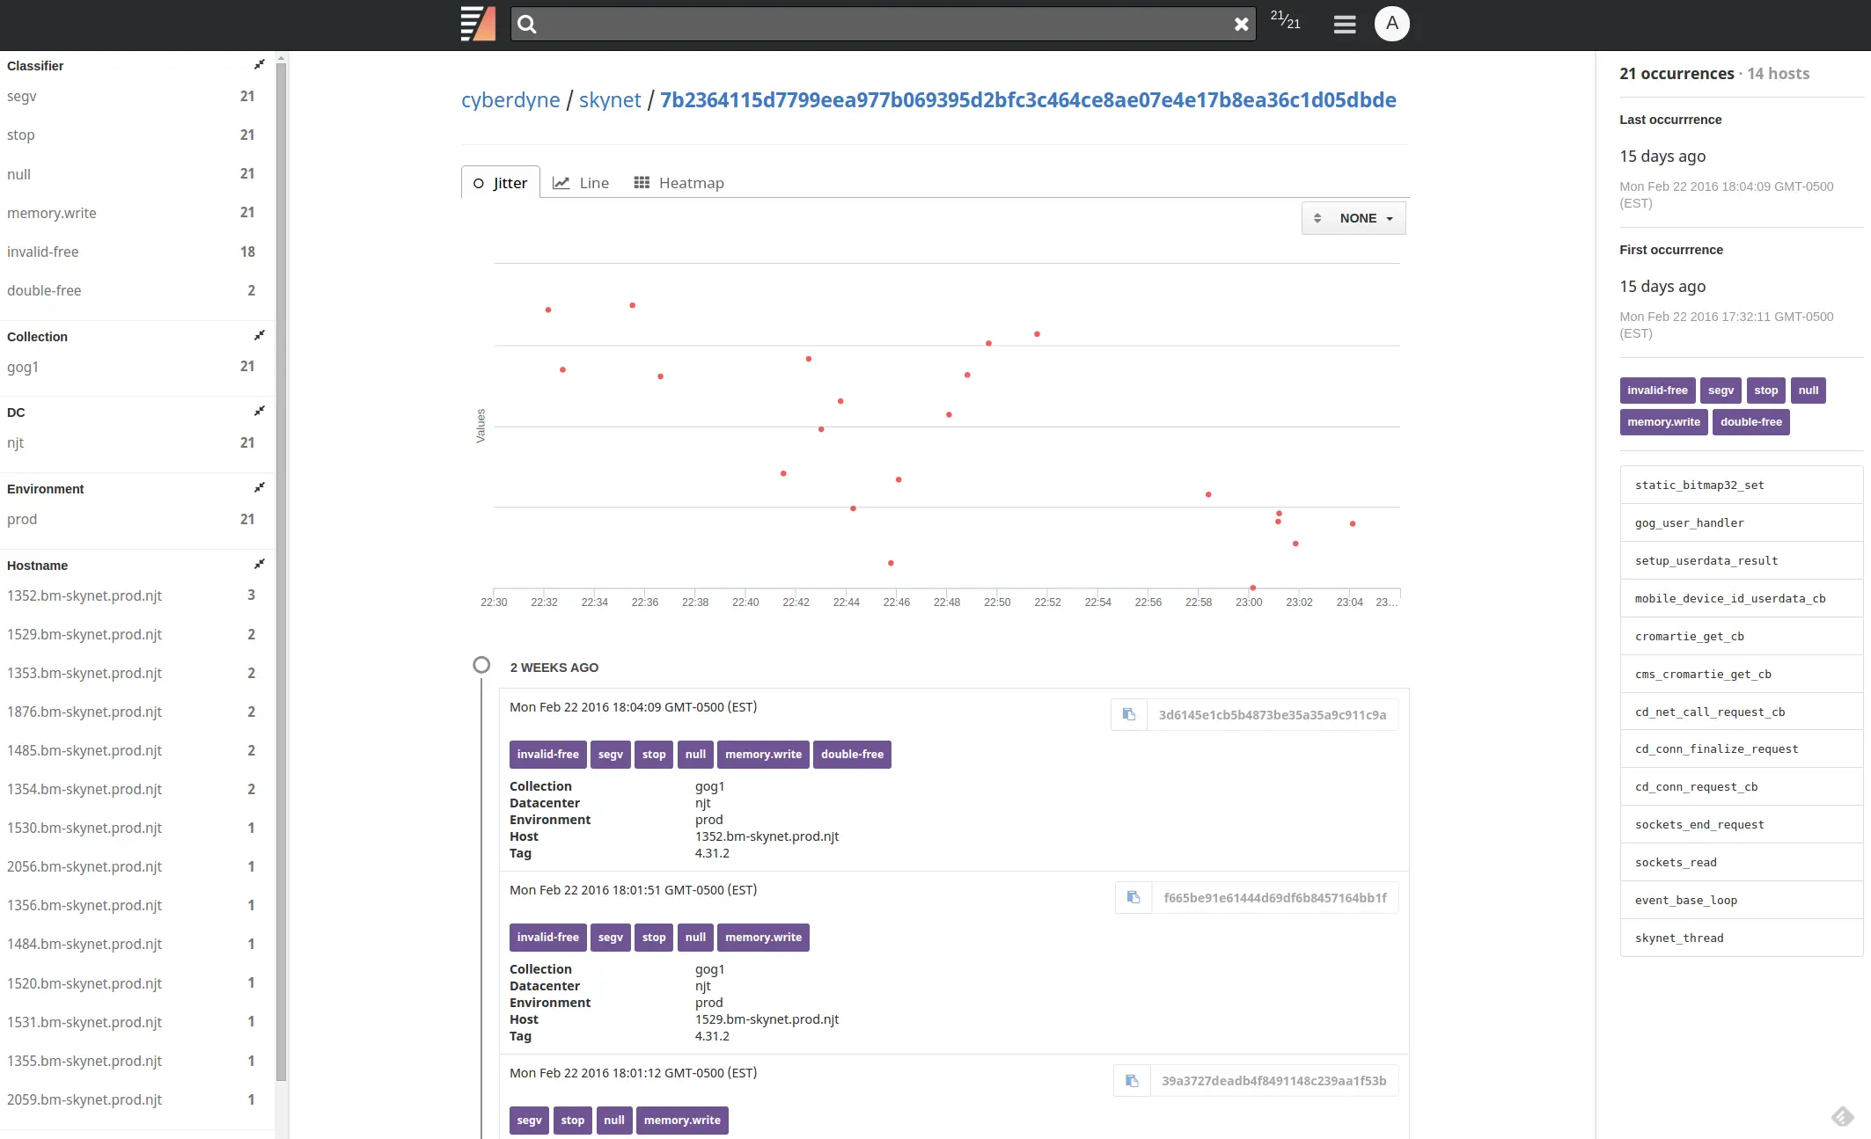Viewport: 1871px width, 1139px height.
Task: Open the hamburger menu
Action: [1344, 24]
